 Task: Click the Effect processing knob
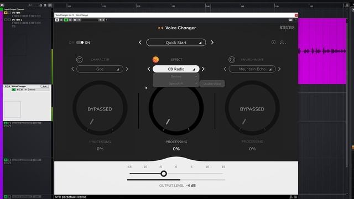pyautogui.click(x=176, y=108)
